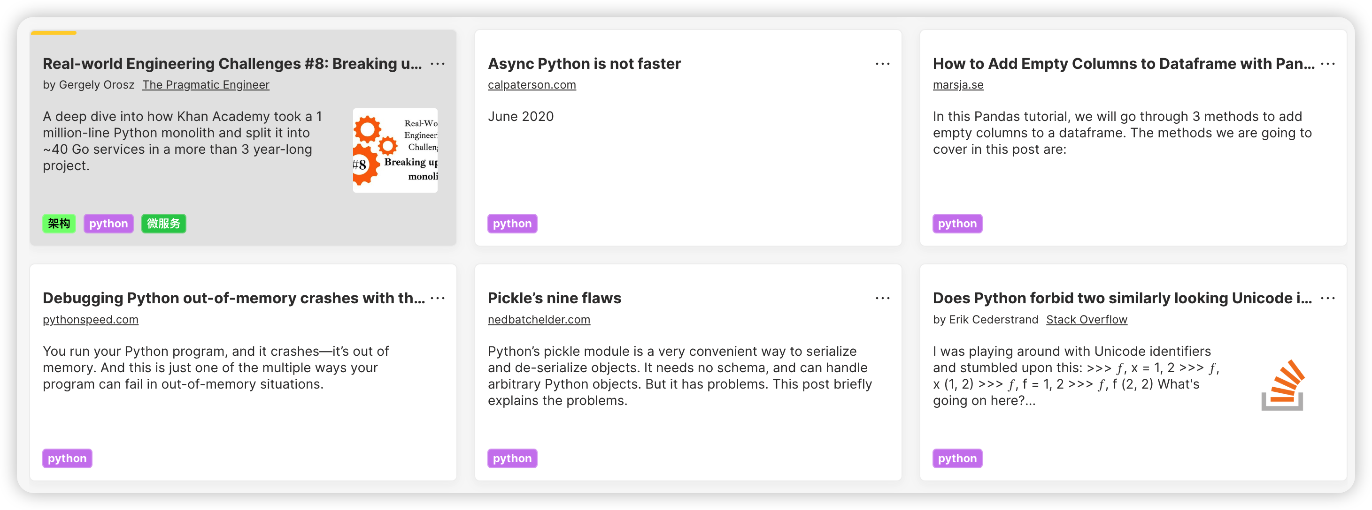This screenshot has width=1372, height=510.
Task: Follow the Stack Overflow source link
Action: click(1086, 320)
